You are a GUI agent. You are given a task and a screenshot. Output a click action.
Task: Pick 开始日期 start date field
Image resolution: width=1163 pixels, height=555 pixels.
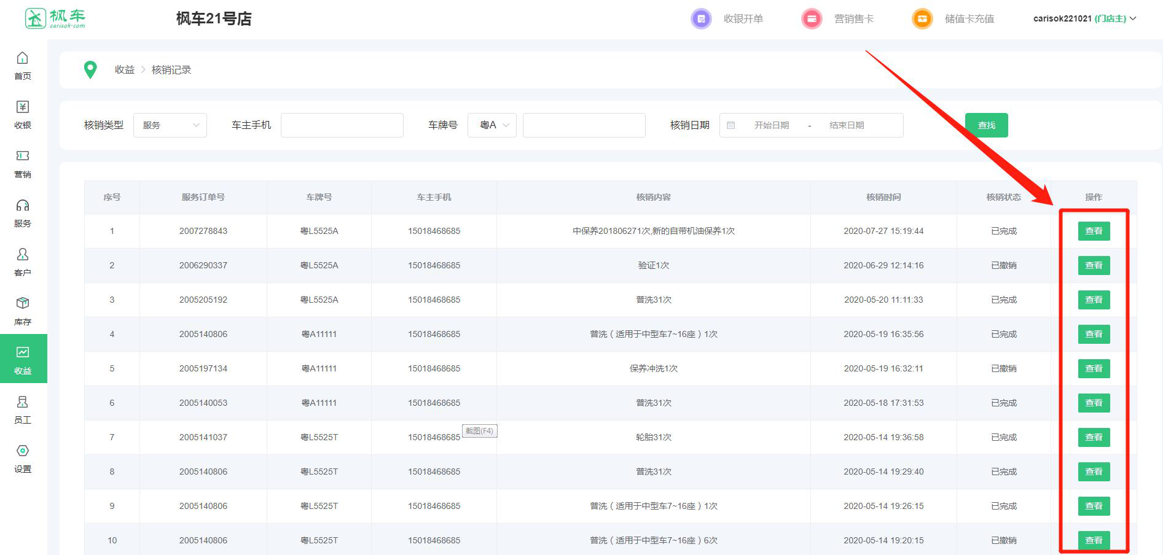point(772,125)
